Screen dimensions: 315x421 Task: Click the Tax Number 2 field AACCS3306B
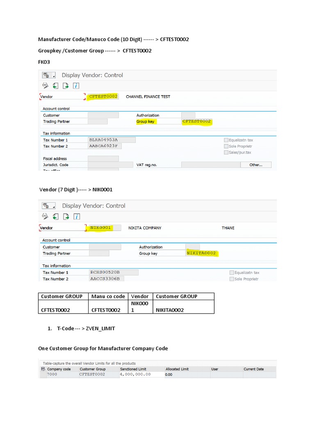(107, 279)
